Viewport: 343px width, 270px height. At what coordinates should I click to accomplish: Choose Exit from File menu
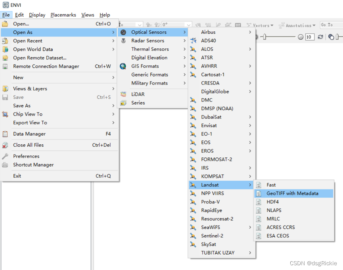point(59,176)
